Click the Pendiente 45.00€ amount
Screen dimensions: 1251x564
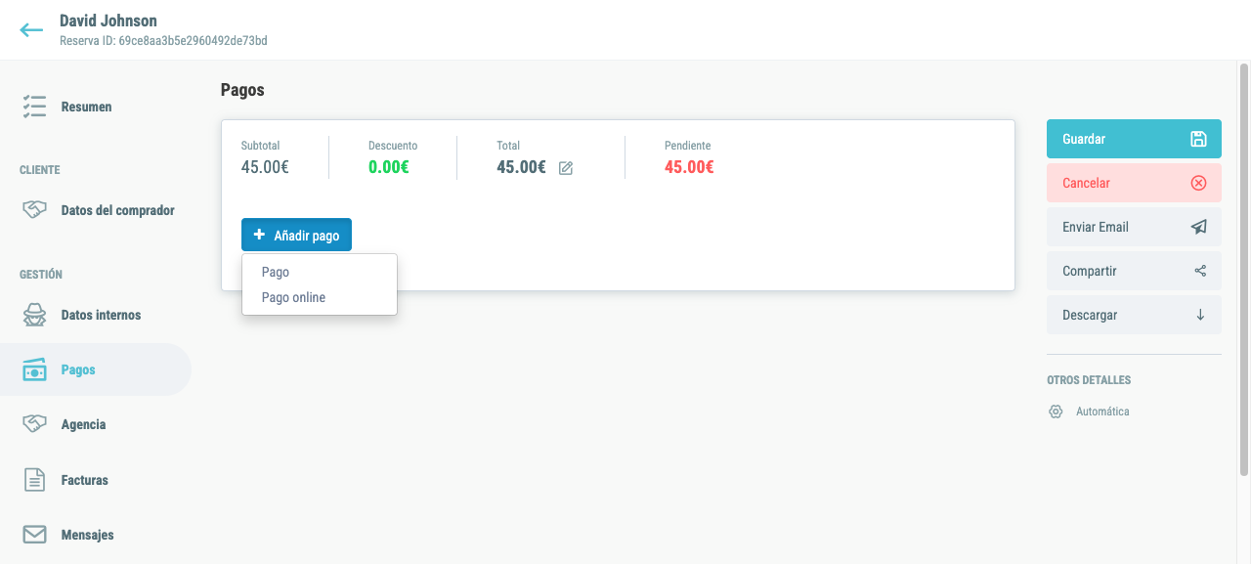click(689, 167)
